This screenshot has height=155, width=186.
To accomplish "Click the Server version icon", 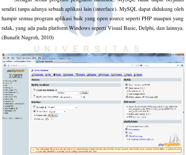I will pos(126,88).
